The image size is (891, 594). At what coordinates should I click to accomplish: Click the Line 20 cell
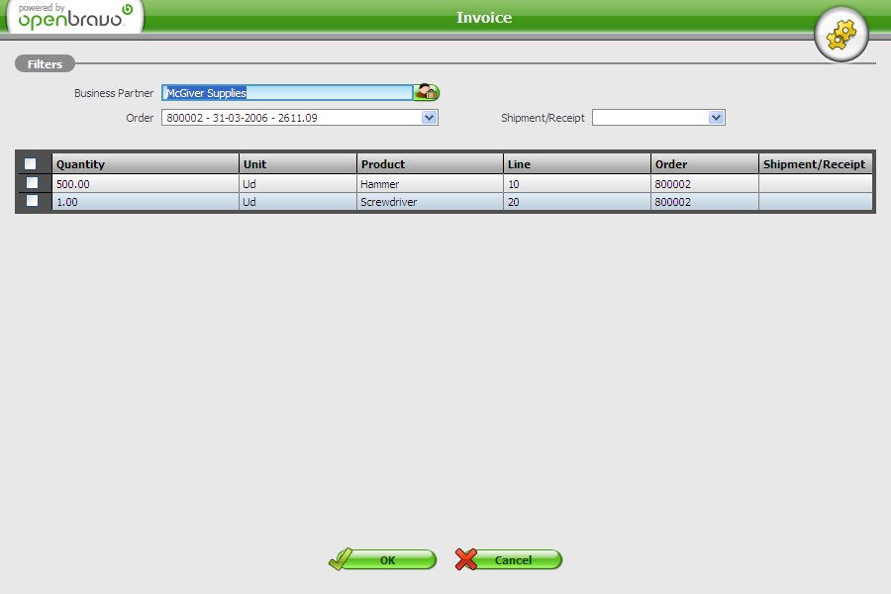pos(577,202)
